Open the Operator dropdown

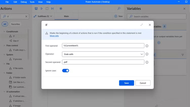tap(103, 54)
